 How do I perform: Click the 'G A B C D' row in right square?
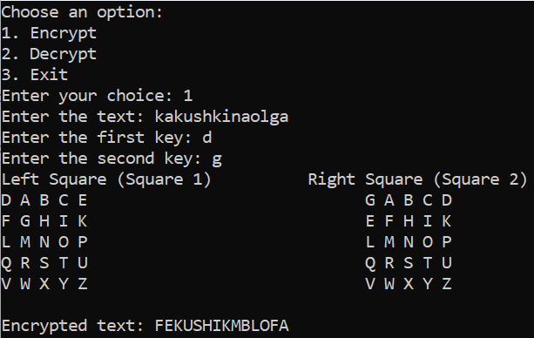click(x=409, y=200)
